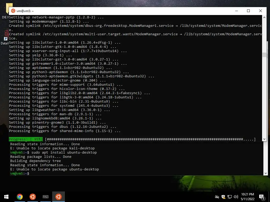
Task: Click 'Setting up pinentry-gnome3' line
Action: click(57, 123)
